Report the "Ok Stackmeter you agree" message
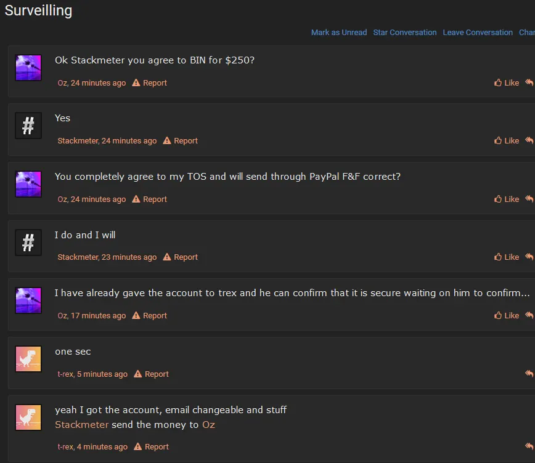The height and width of the screenshot is (463, 535). 150,83
